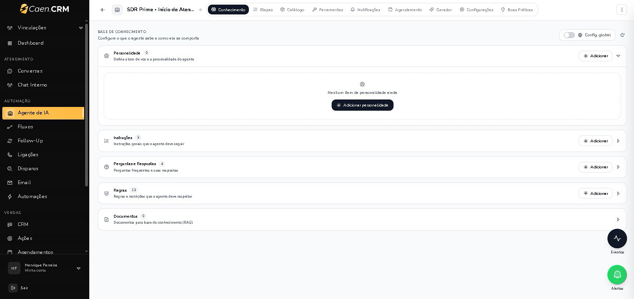The width and height of the screenshot is (634, 299).
Task: Click Adicionar in the Instruções row
Action: coord(595,141)
